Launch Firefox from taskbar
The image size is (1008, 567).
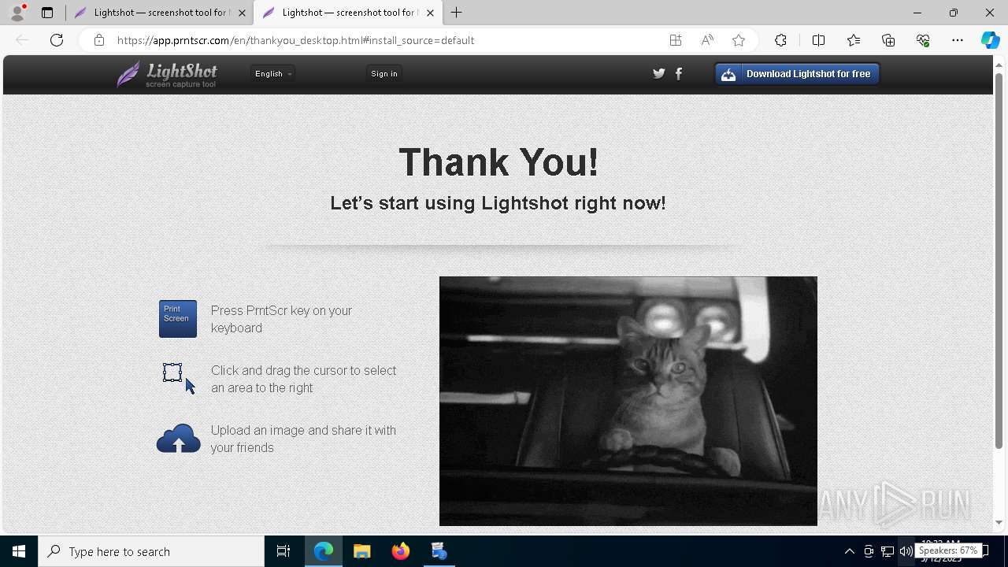click(x=401, y=551)
